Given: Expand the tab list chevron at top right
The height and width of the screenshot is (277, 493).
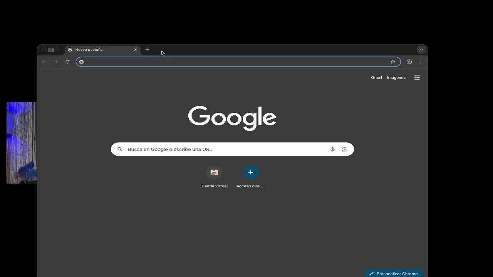Looking at the screenshot, I should click(x=421, y=50).
